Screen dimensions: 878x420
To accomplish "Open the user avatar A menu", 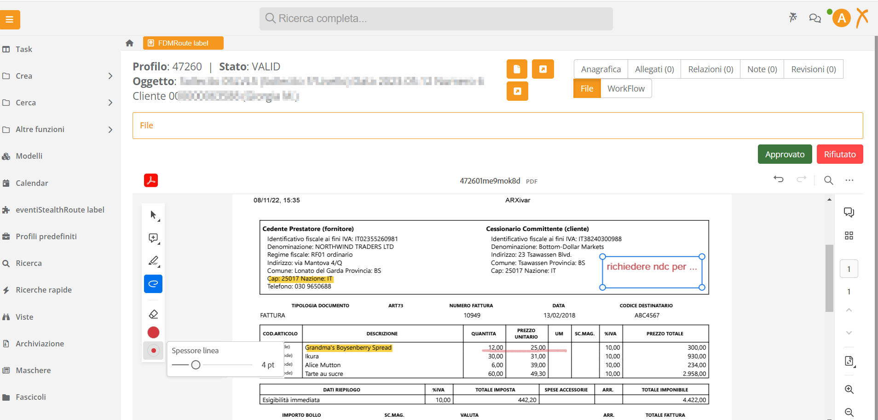I will point(842,18).
